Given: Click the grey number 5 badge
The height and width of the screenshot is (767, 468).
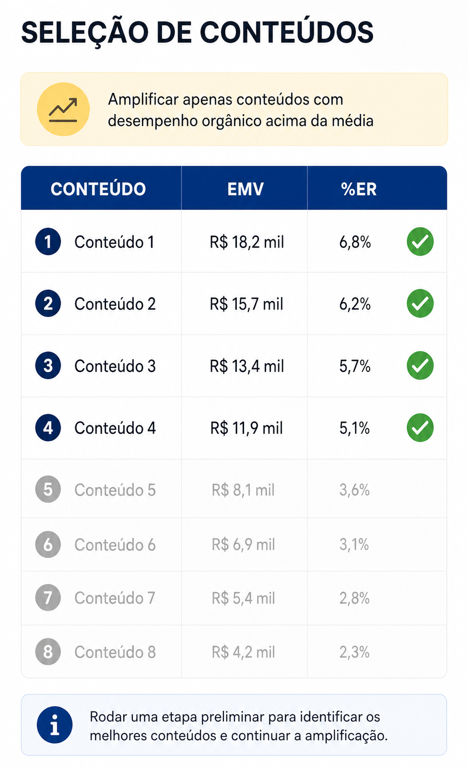Looking at the screenshot, I should click(x=48, y=489).
